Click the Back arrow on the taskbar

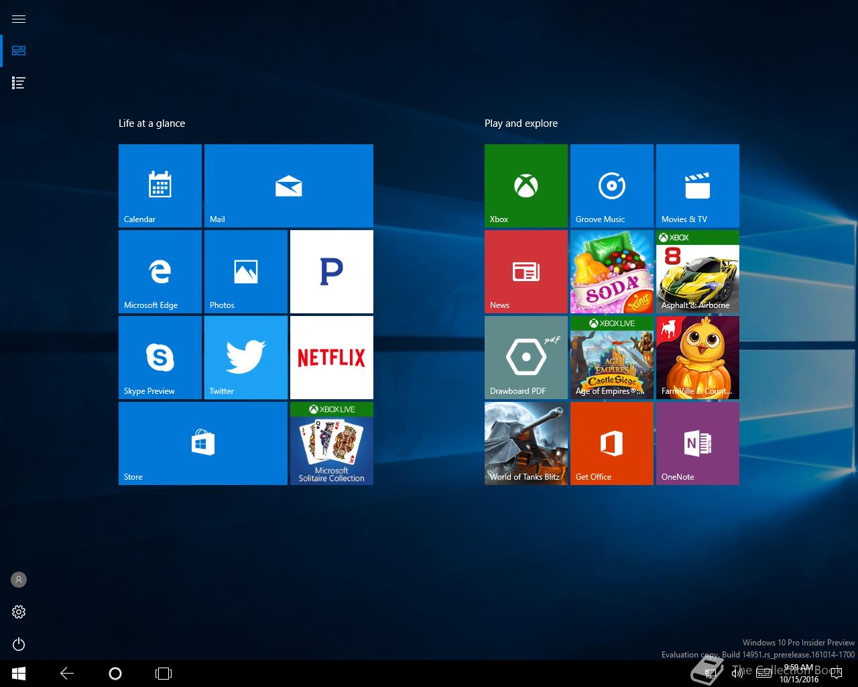click(67, 674)
